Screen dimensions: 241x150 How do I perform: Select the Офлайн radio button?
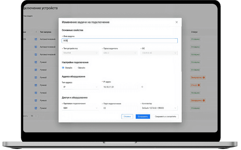pyautogui.click(x=76, y=68)
